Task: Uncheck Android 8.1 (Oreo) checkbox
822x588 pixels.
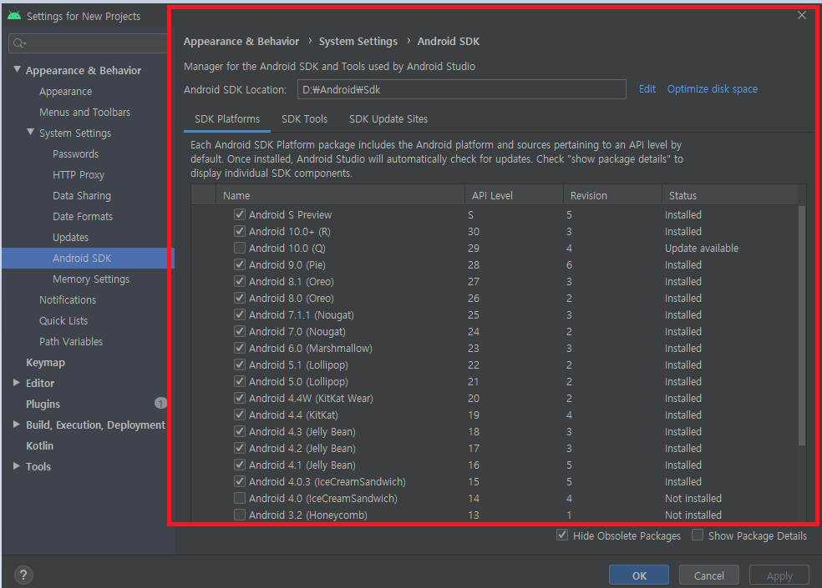Action: coord(240,281)
